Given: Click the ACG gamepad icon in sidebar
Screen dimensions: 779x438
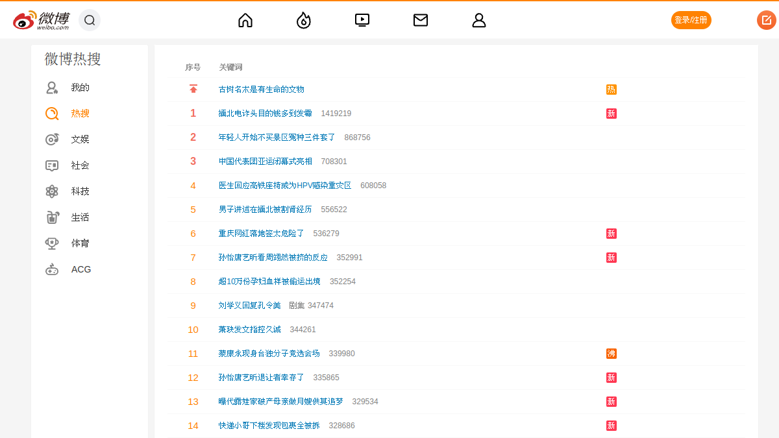Looking at the screenshot, I should [52, 269].
